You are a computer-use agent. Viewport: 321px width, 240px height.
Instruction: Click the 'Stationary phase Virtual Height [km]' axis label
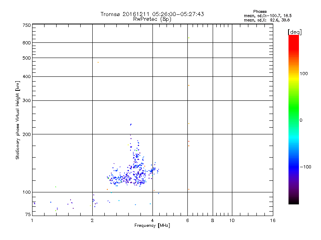coord(17,120)
